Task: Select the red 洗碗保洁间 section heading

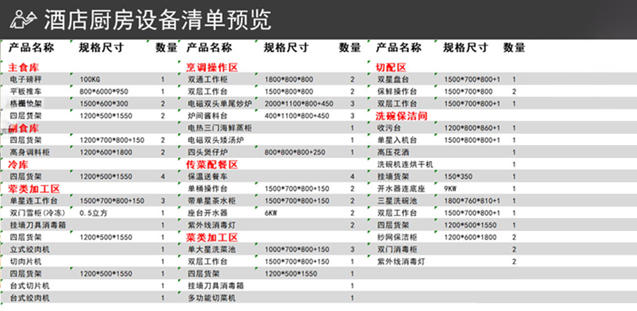Action: (401, 116)
